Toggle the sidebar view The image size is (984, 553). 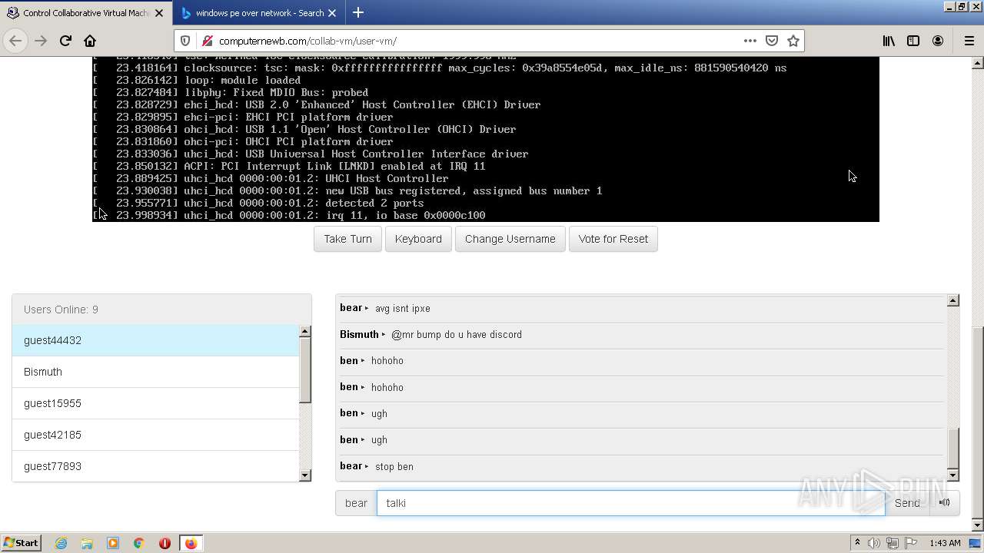913,41
